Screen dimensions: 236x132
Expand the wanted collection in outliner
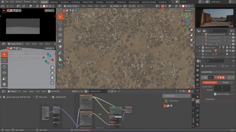[200, 51]
